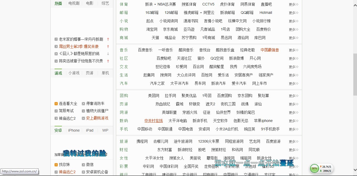Open 大众点评网 link
357x176 pixels.
tap(186, 75)
